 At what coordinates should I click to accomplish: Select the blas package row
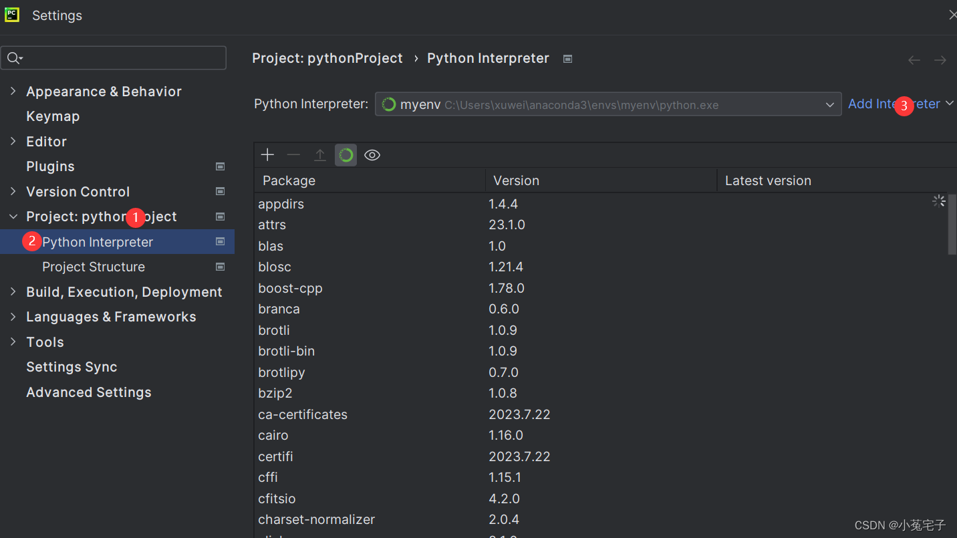(601, 246)
